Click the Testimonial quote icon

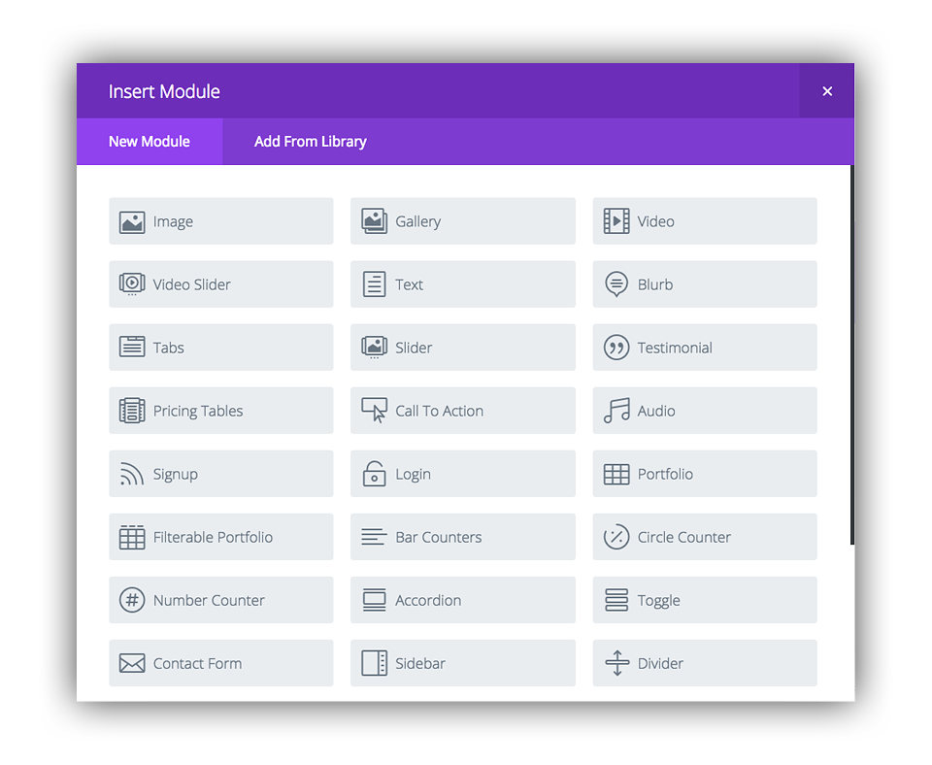click(616, 348)
